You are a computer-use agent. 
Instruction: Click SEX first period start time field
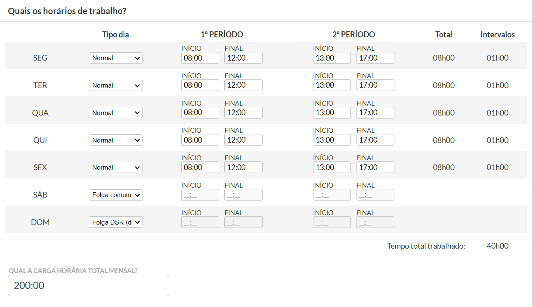pos(200,167)
